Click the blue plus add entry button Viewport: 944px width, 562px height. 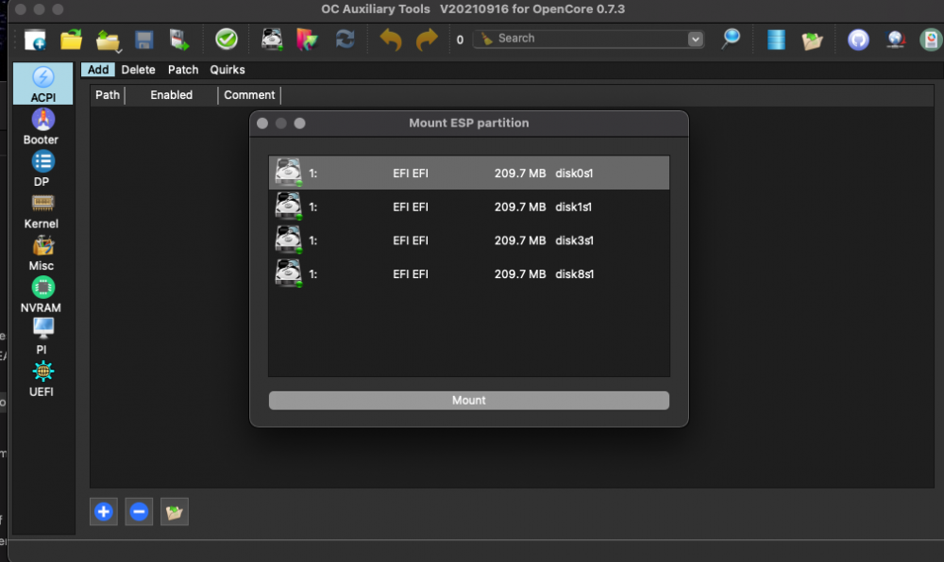click(x=104, y=511)
